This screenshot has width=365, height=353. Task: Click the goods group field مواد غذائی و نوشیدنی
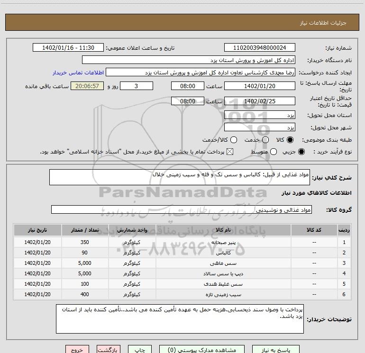[x=182, y=209]
